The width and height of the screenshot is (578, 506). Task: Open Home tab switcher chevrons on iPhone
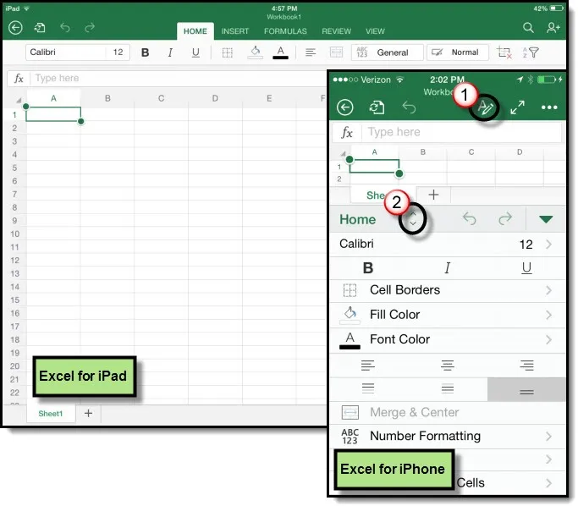pos(413,218)
